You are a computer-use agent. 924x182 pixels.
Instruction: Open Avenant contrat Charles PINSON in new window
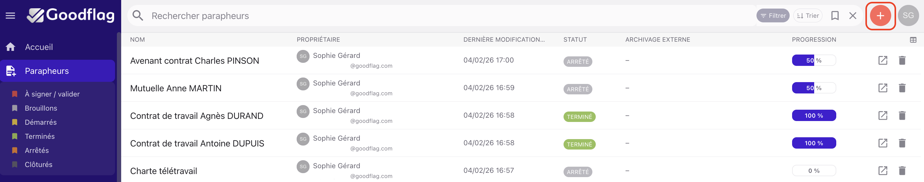(882, 60)
